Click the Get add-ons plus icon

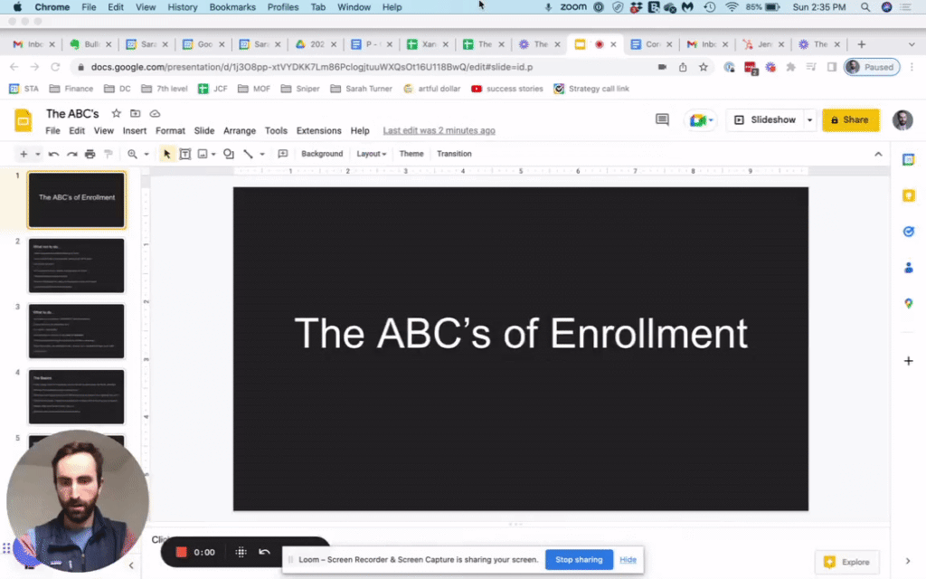click(908, 361)
